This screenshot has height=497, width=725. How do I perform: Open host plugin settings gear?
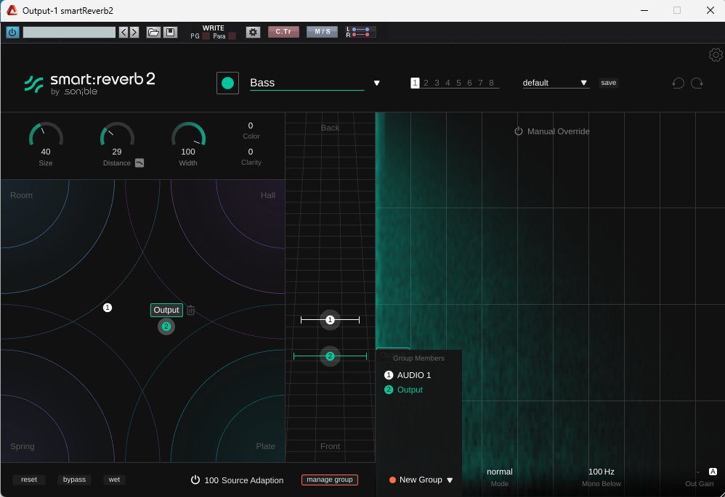pyautogui.click(x=253, y=32)
